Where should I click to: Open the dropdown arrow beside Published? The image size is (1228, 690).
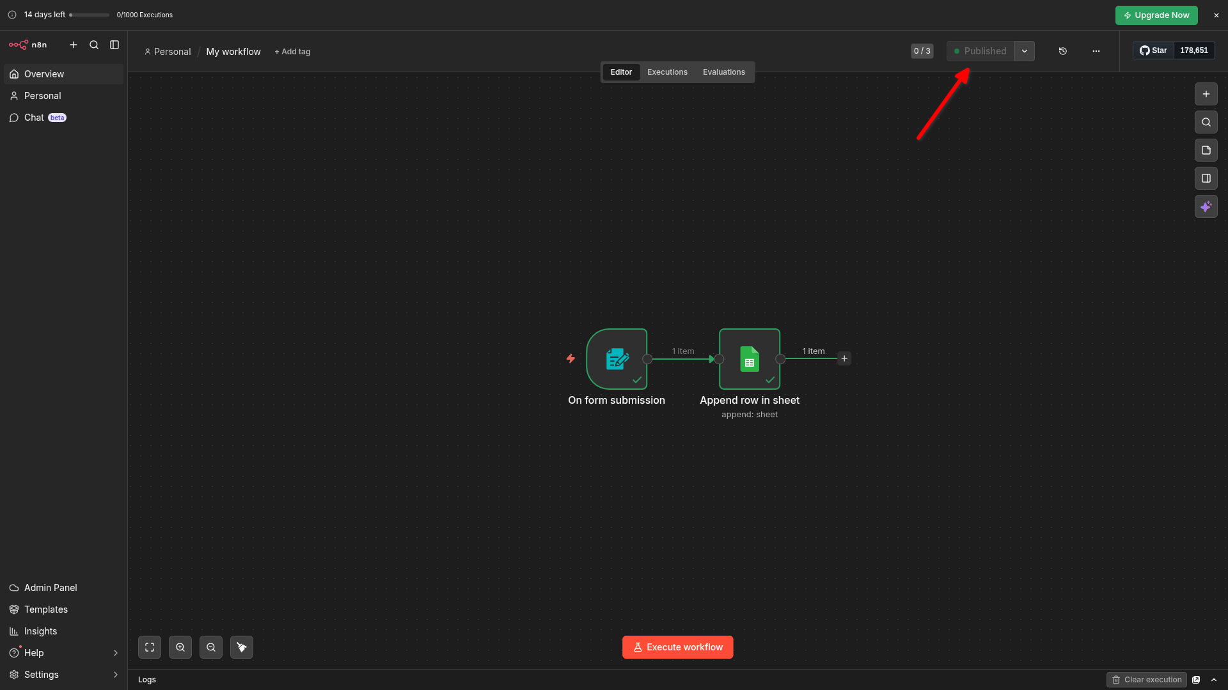(1025, 51)
